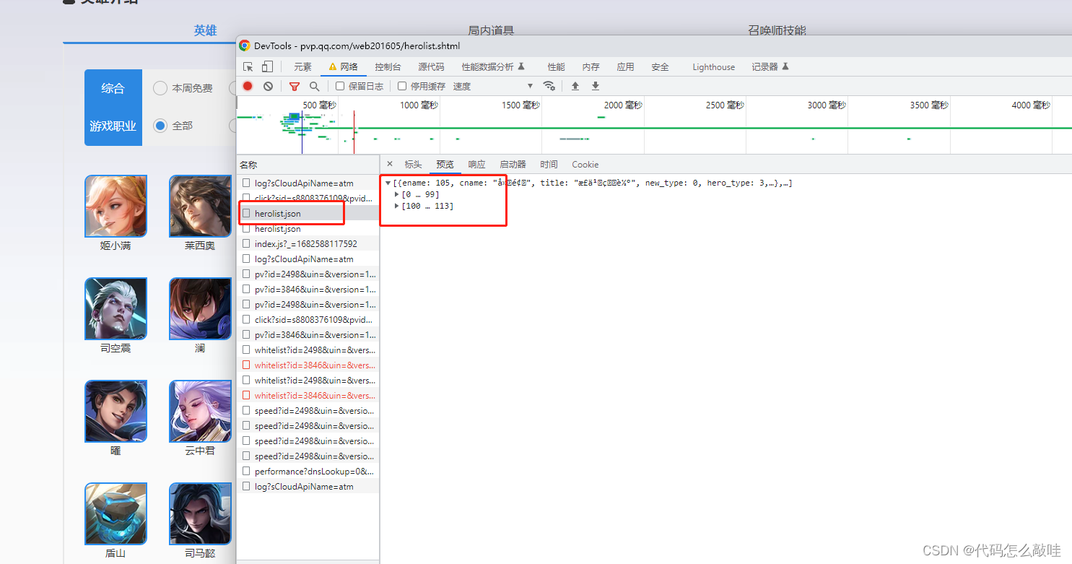Switch to 元素 Elements panel tab
The image size is (1072, 564).
pos(302,66)
